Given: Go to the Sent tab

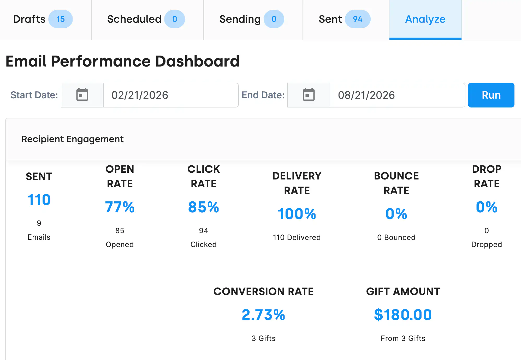Looking at the screenshot, I should click(x=346, y=19).
